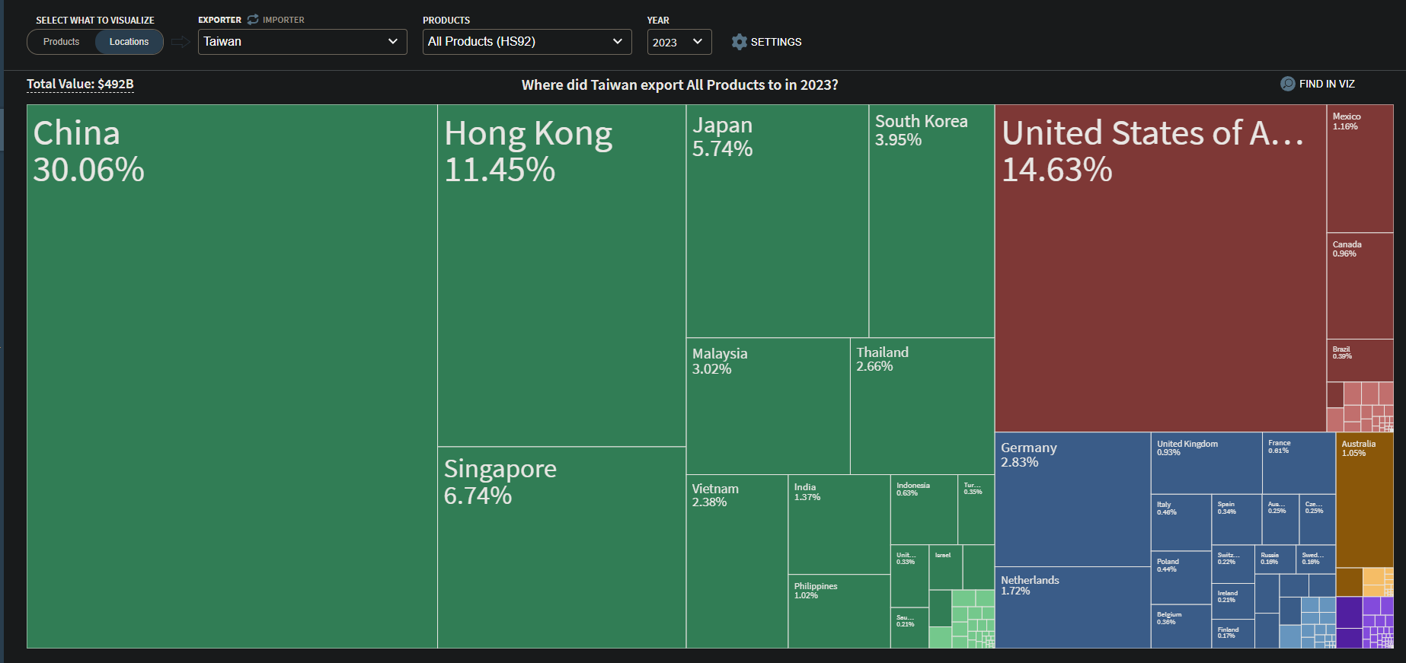Click the France 0.61% tile

pos(1299,463)
